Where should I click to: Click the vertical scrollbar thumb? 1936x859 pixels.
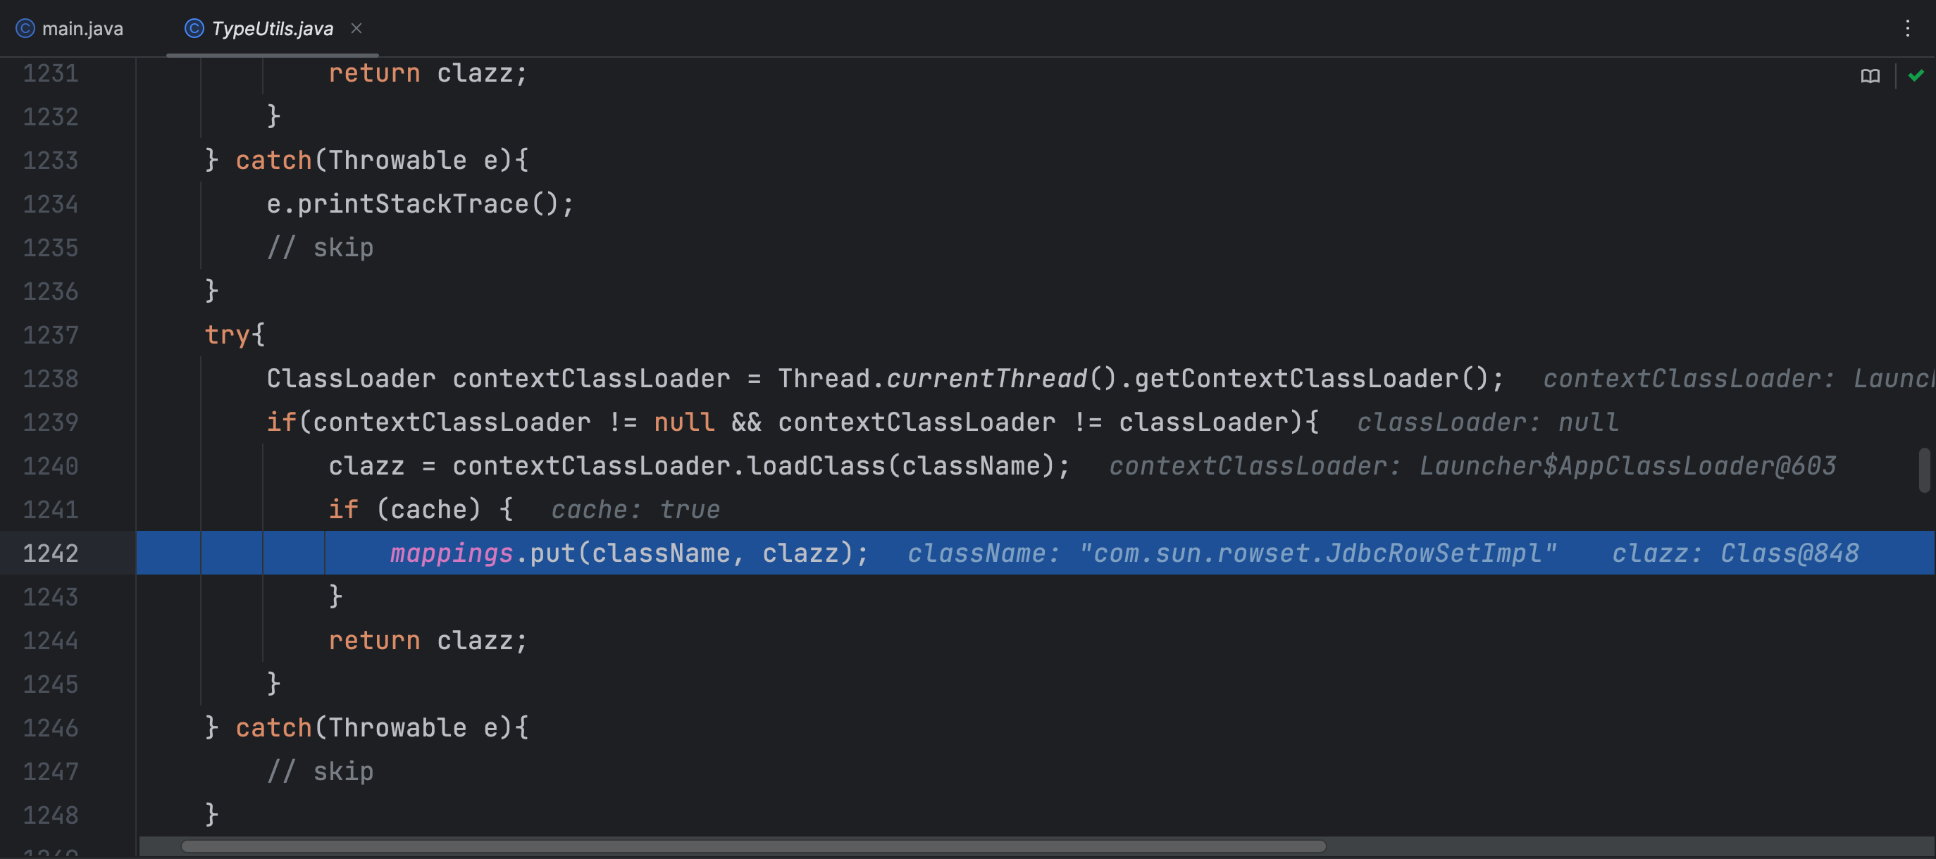click(x=1924, y=470)
